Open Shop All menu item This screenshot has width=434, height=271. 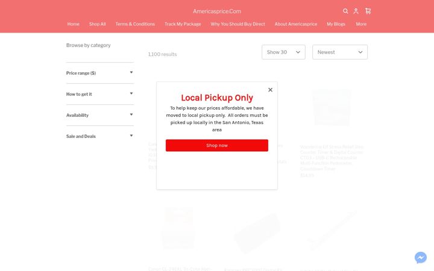[98, 24]
